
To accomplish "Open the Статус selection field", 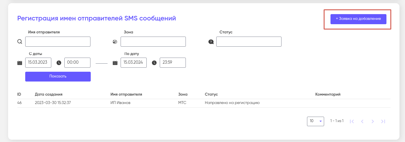I will click(x=249, y=42).
